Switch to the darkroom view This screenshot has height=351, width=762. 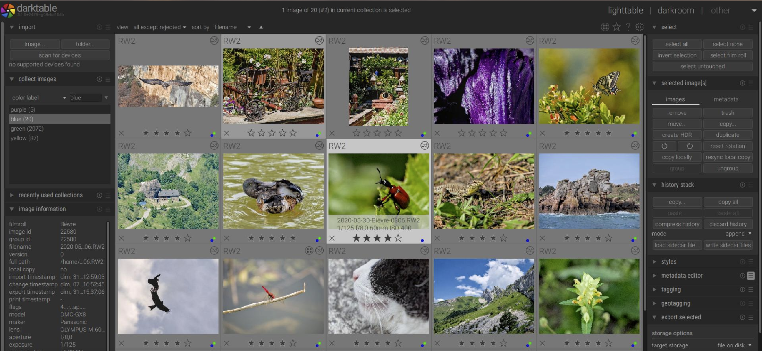(676, 10)
